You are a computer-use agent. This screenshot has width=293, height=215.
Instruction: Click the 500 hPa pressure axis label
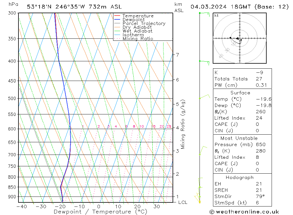(x=12, y=99)
